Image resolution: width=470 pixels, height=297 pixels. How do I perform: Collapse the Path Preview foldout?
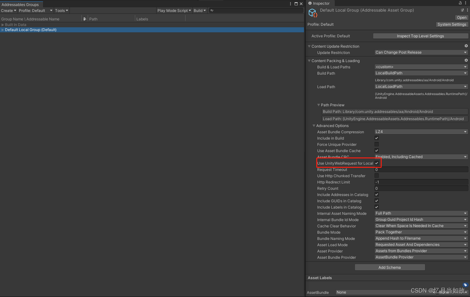pyautogui.click(x=318, y=105)
